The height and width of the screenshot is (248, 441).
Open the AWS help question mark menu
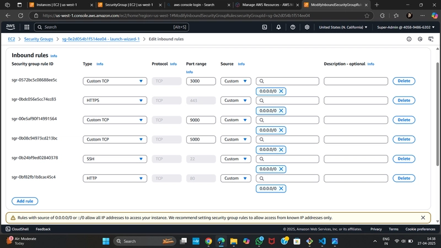293,27
